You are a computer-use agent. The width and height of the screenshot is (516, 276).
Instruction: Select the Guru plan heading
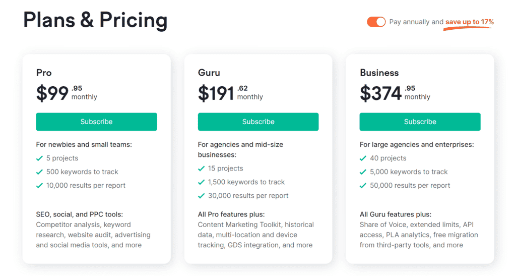(x=209, y=73)
